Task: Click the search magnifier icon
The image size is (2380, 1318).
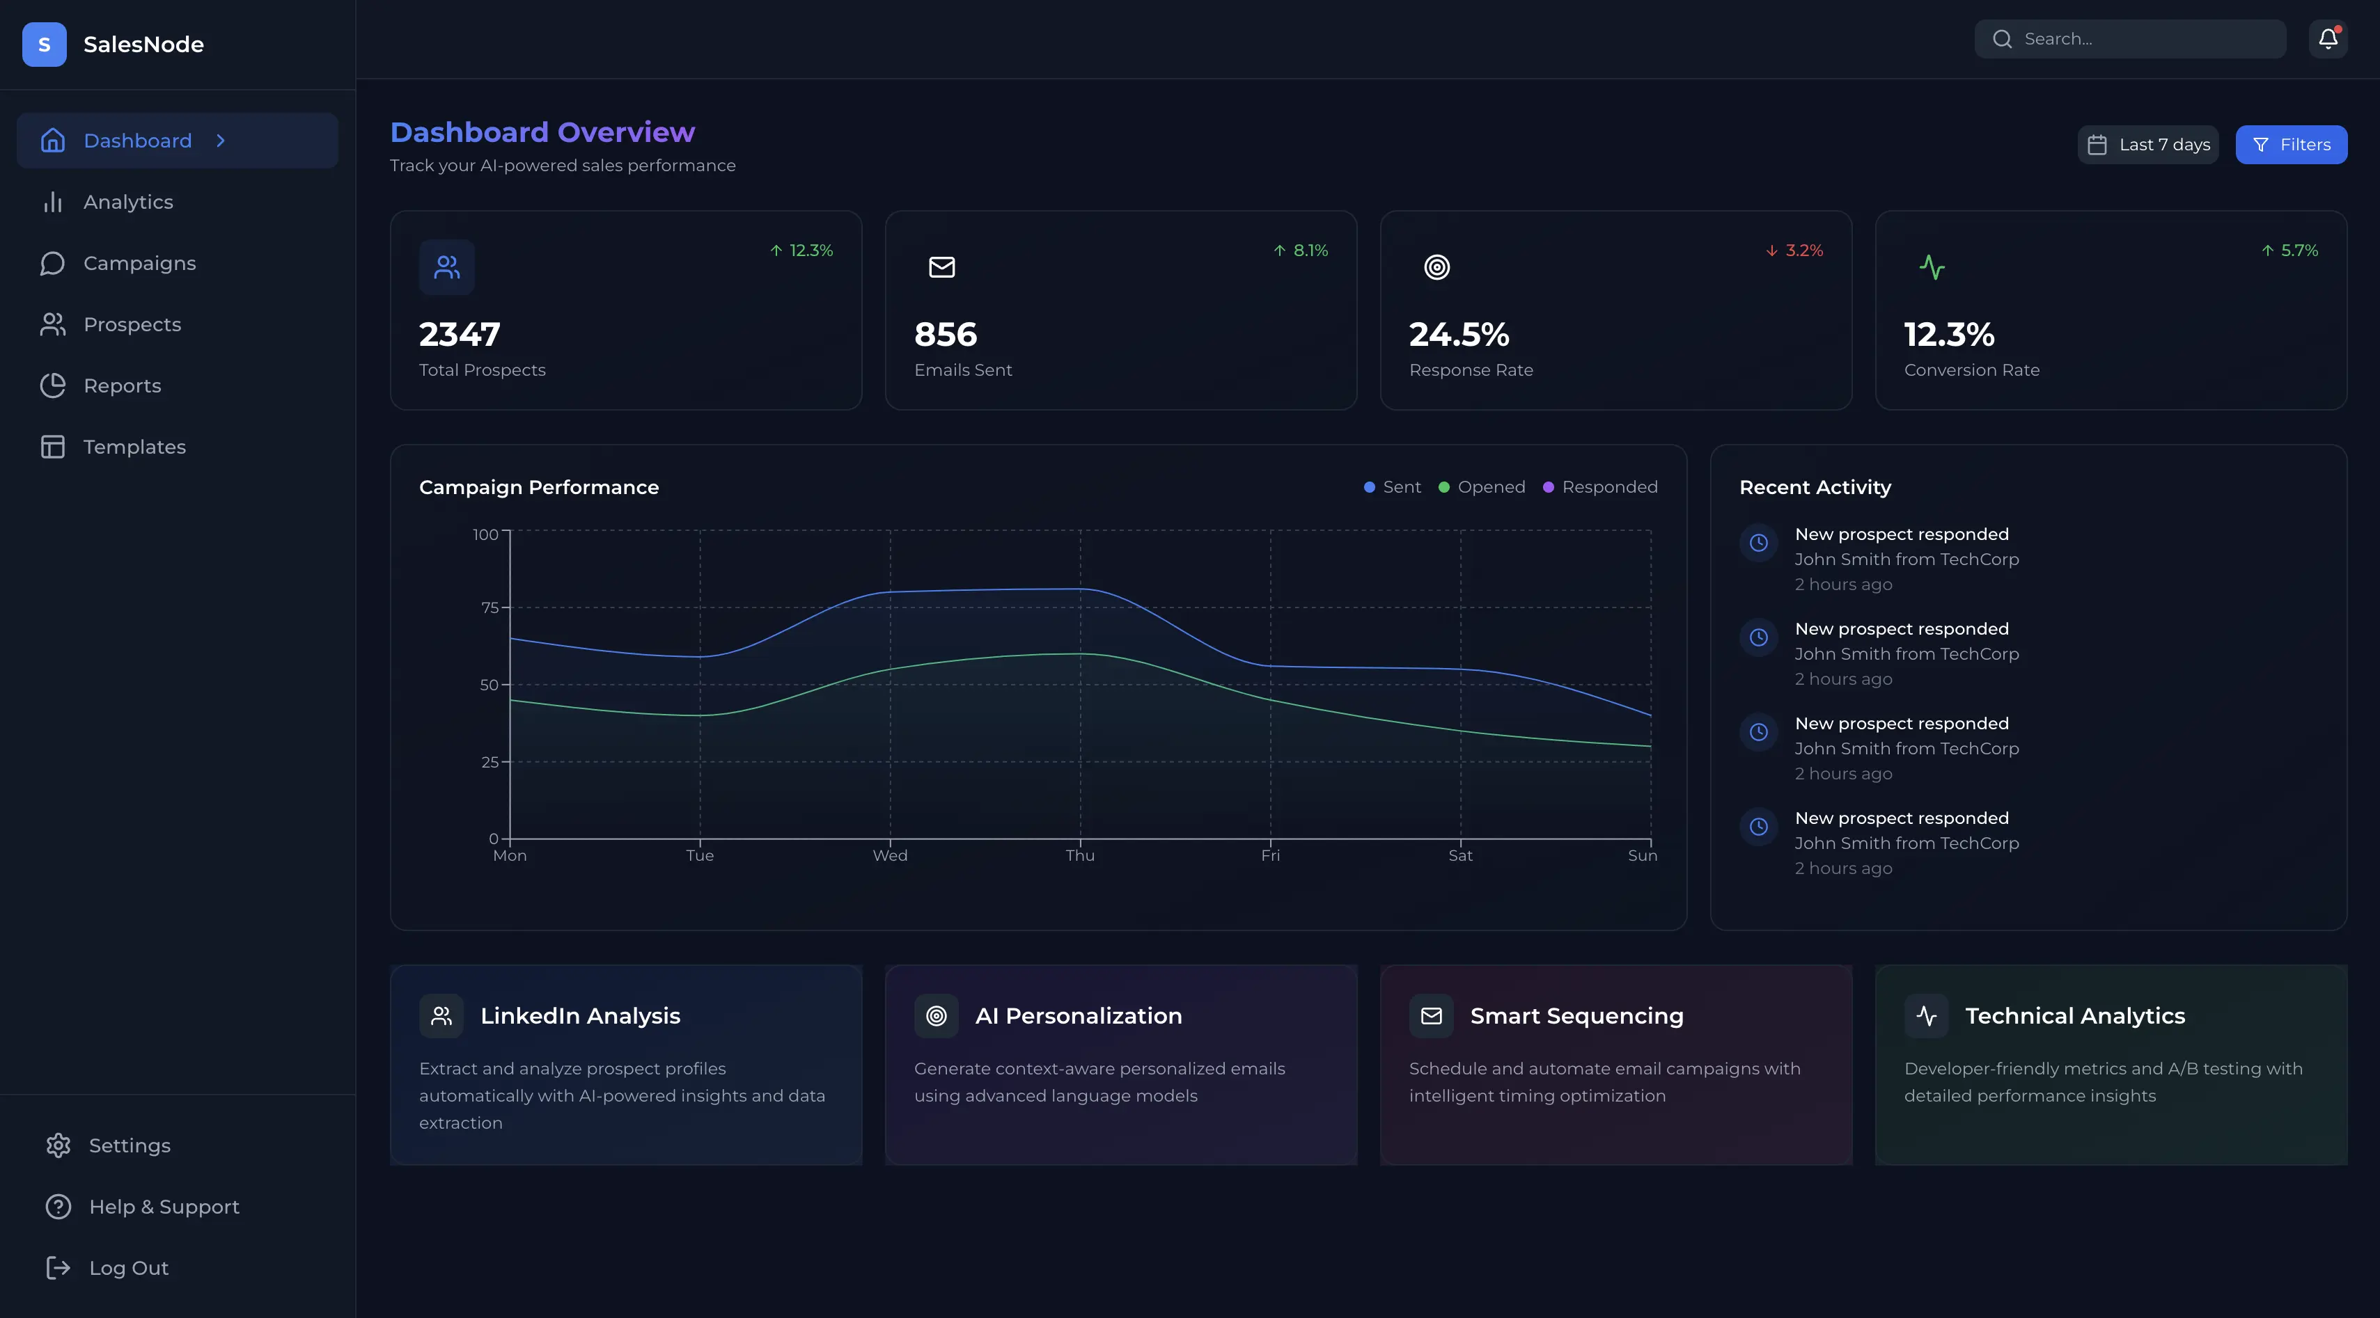Action: coord(2002,39)
